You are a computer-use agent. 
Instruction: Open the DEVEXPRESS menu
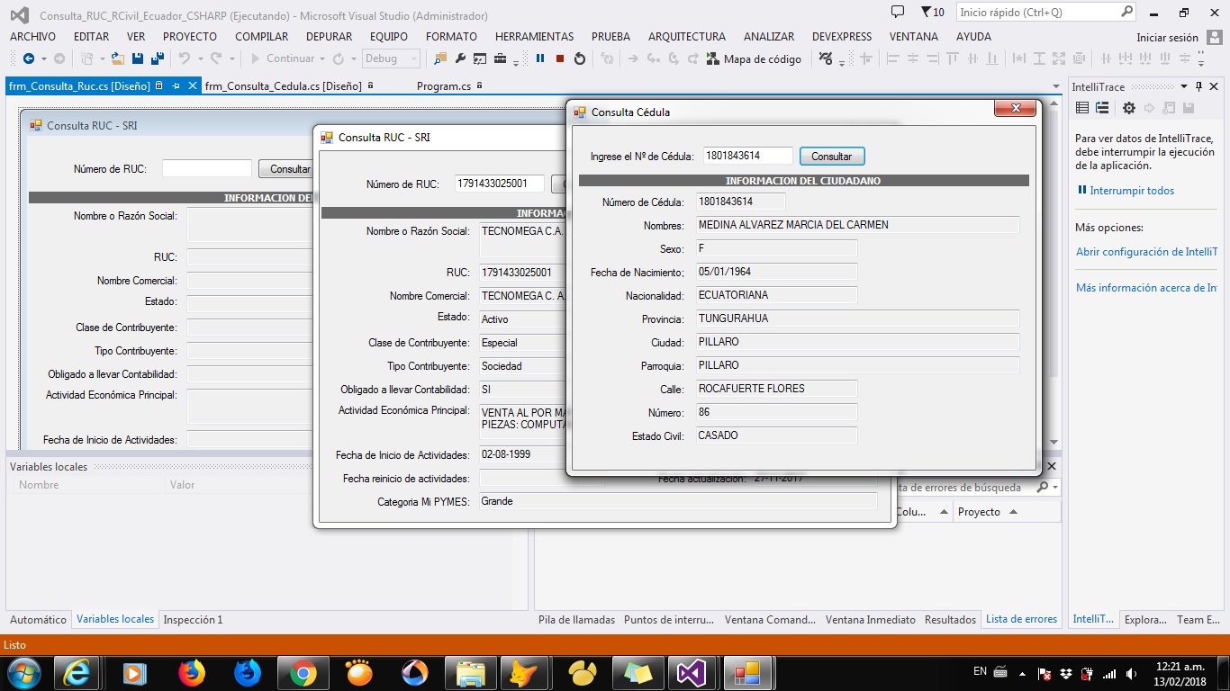(842, 37)
